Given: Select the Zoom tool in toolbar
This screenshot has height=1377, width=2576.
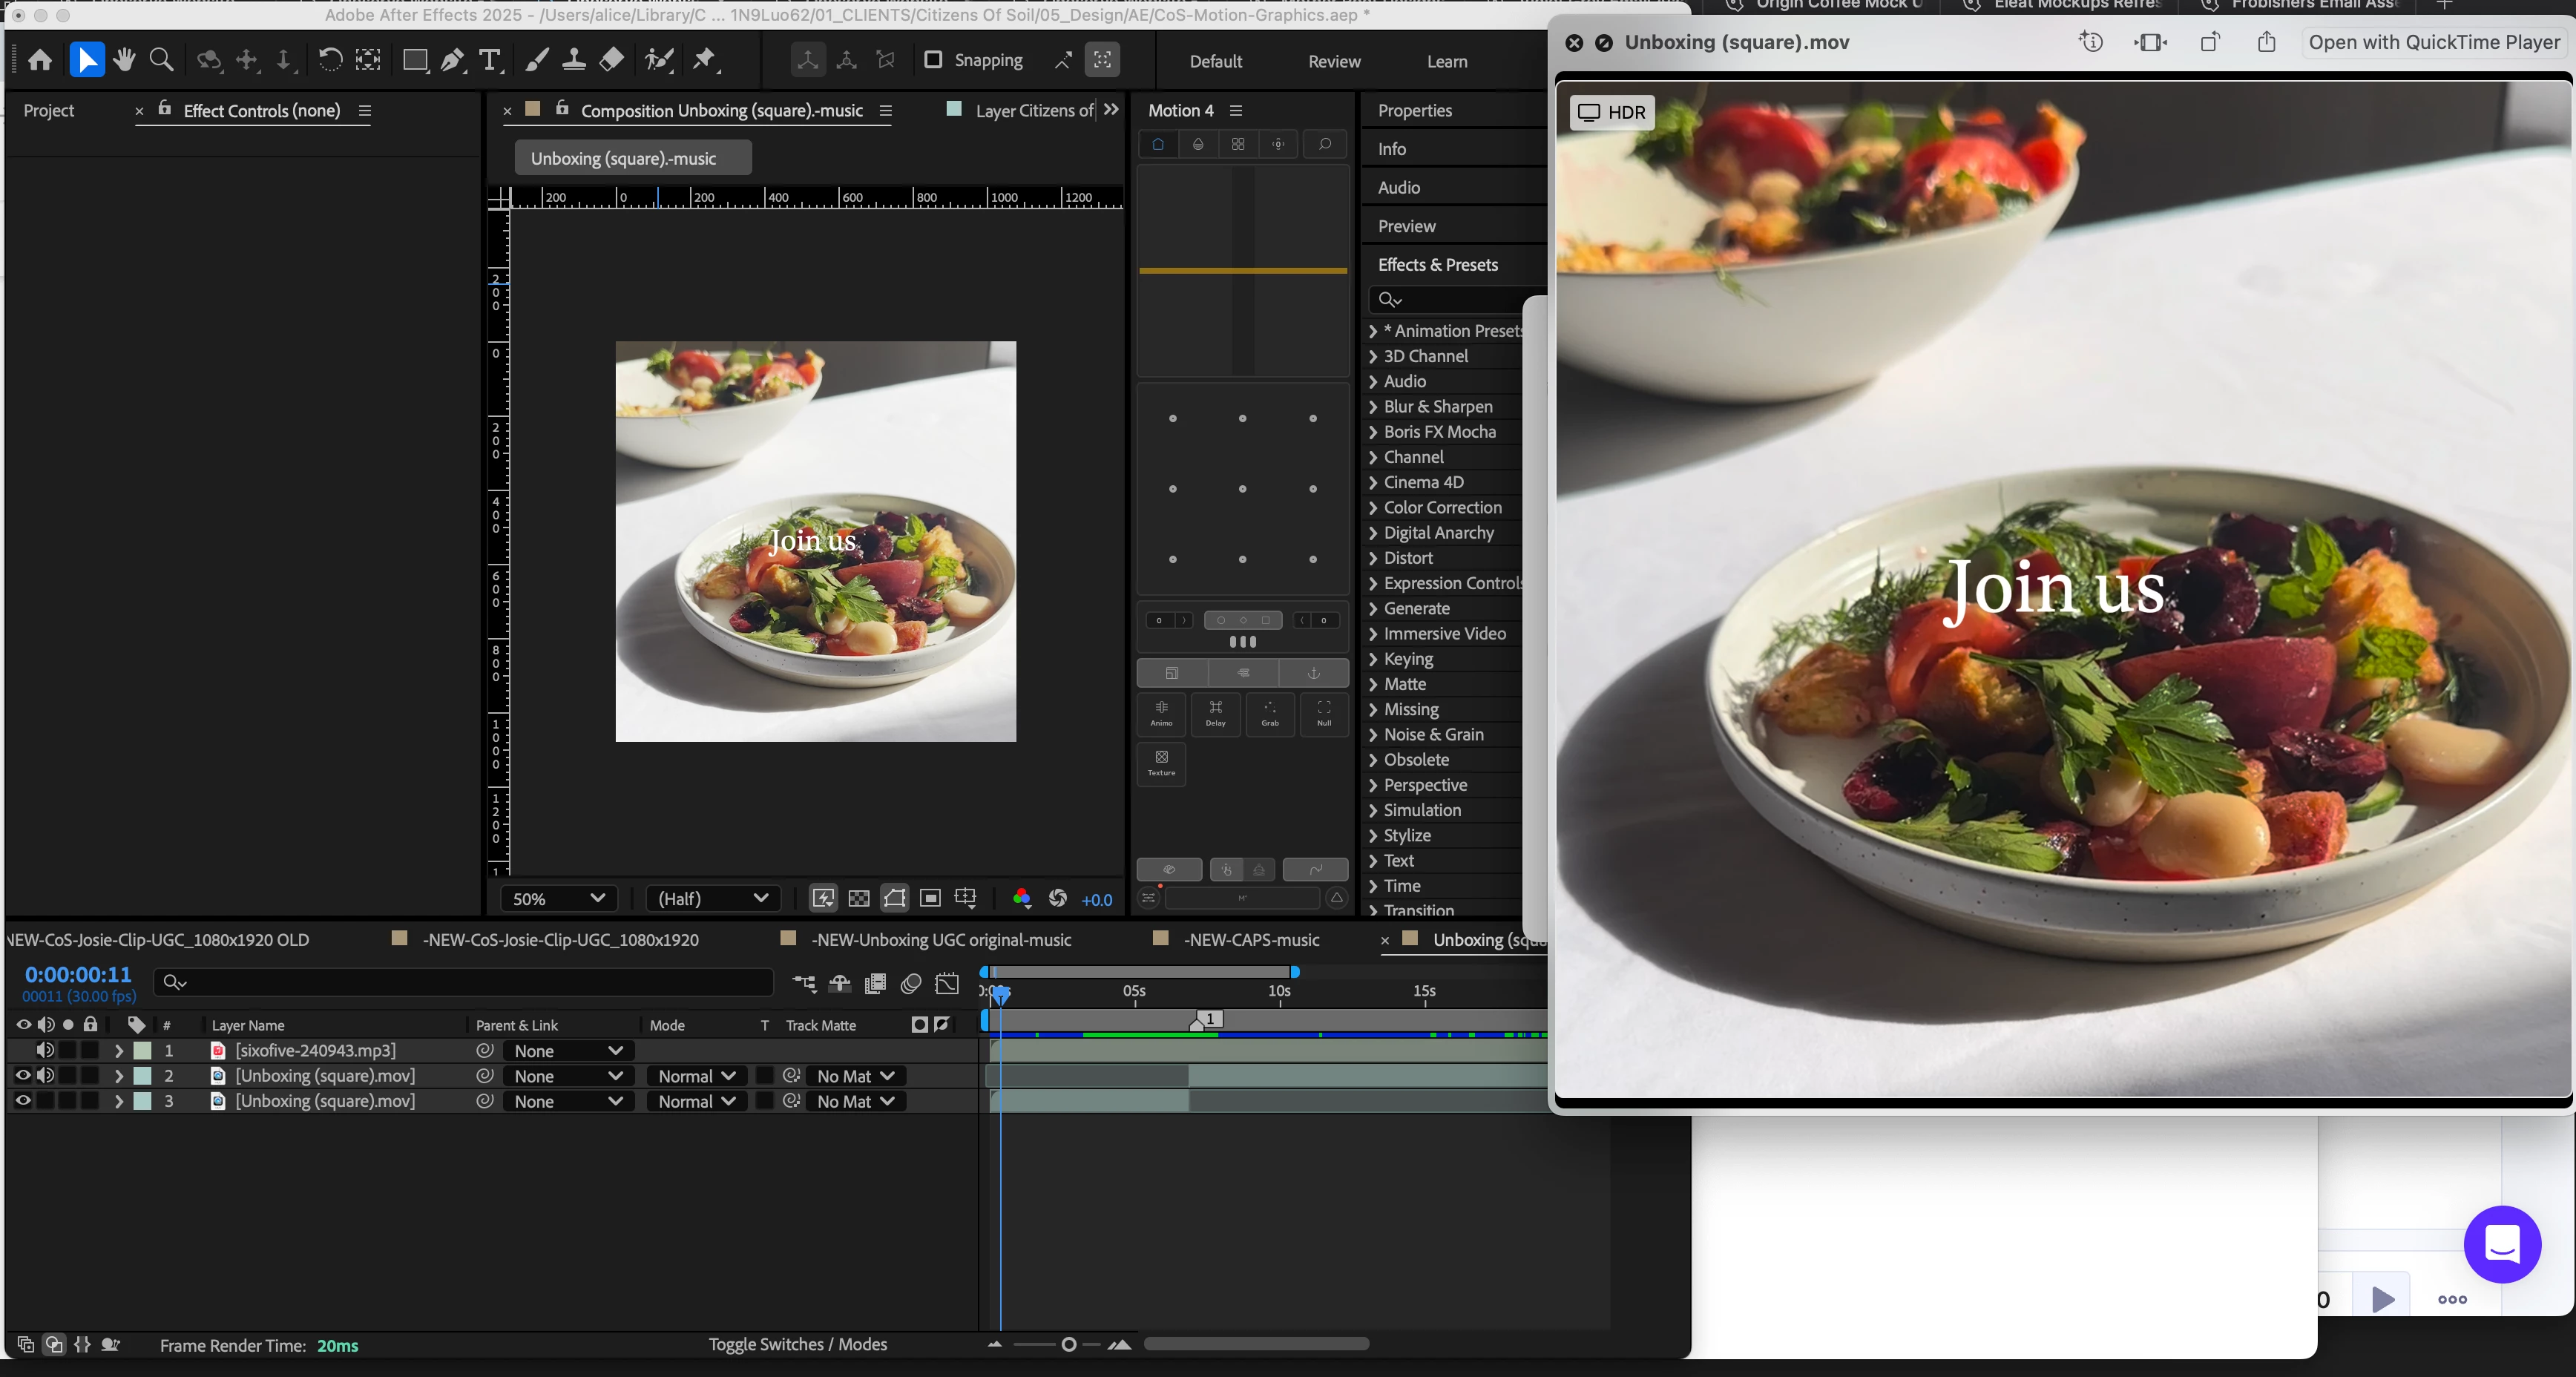Looking at the screenshot, I should pos(161,60).
